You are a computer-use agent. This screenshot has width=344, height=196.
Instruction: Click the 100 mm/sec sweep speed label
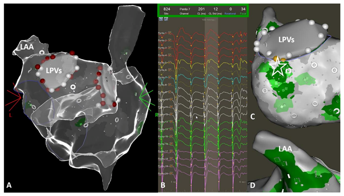[x=209, y=20]
